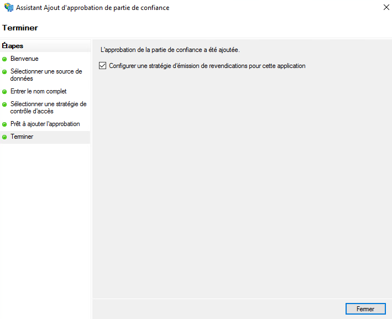The width and height of the screenshot is (392, 319).
Task: Select the highlighted Terminer step in the sidebar
Action: [x=22, y=137]
